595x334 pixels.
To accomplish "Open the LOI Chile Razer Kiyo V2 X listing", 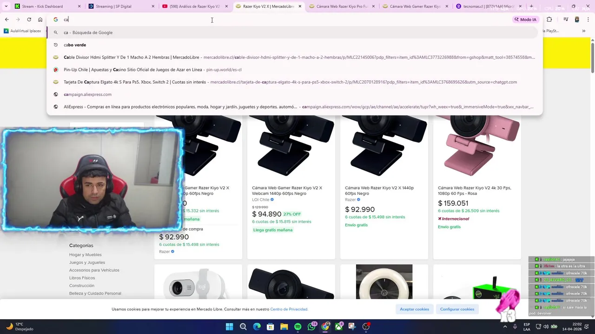I will [x=287, y=191].
